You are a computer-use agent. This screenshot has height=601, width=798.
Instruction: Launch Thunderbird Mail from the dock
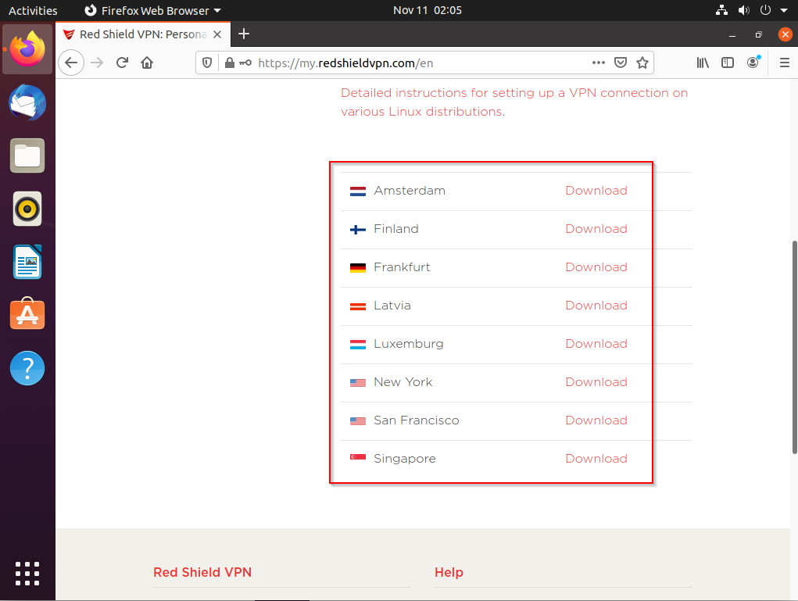pyautogui.click(x=27, y=103)
